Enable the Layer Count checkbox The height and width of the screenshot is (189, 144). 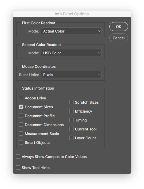click(x=71, y=138)
